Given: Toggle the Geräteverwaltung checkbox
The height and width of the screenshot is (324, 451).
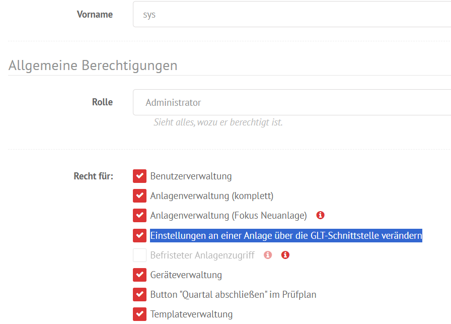Looking at the screenshot, I should (139, 275).
